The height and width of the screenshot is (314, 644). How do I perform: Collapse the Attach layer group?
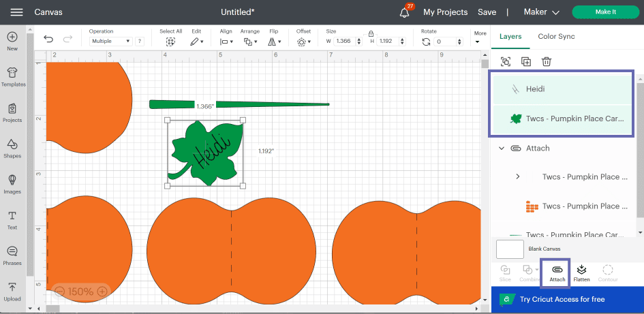point(501,148)
